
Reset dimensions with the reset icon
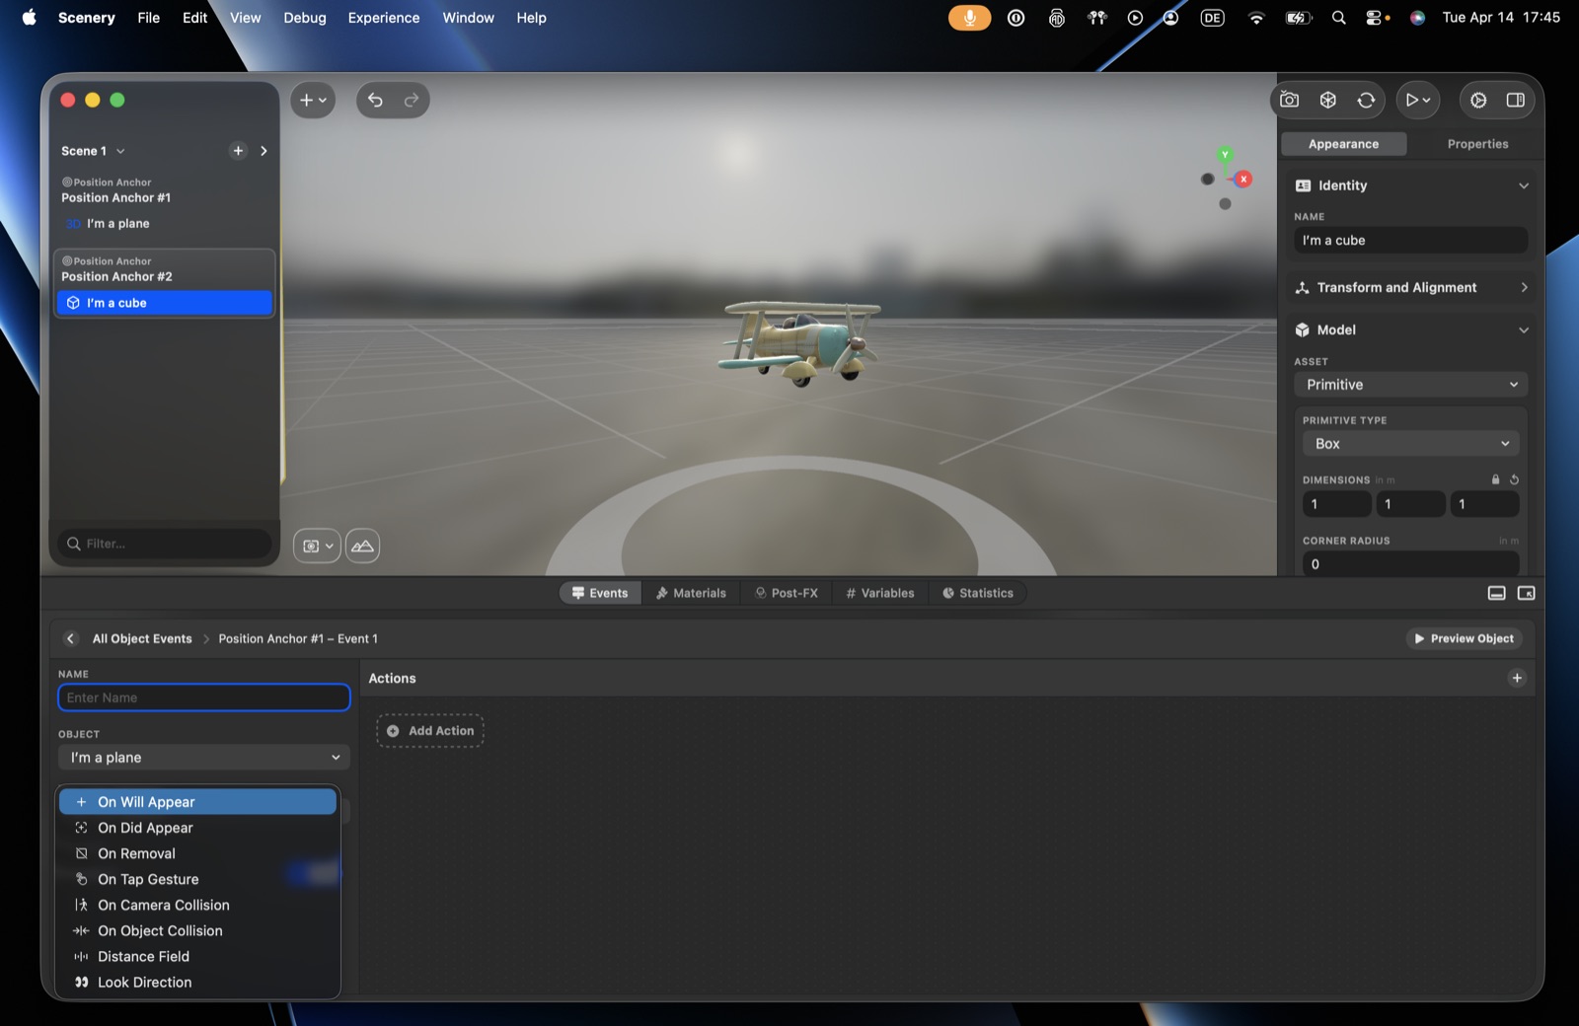[1514, 479]
